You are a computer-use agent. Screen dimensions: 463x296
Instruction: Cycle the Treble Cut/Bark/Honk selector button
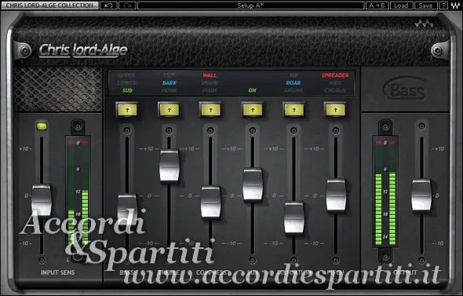tap(170, 110)
